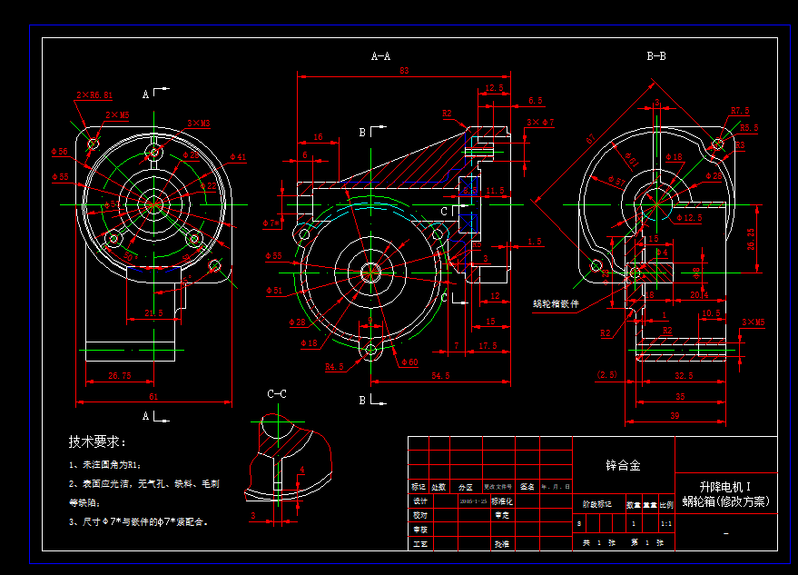Select technical note 1 about R1 fillets

(105, 464)
